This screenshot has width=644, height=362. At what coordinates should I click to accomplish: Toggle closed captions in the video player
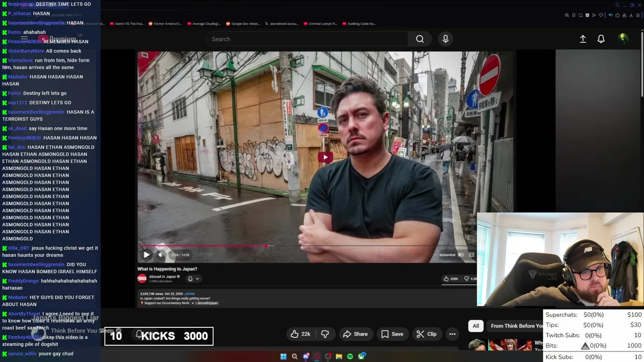pos(471,255)
